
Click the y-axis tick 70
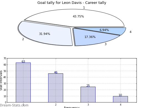pyautogui.click(x=5, y=58)
